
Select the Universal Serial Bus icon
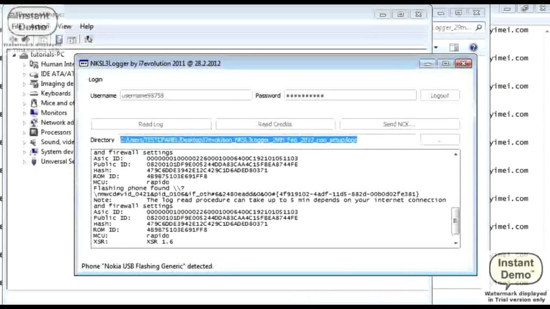point(34,161)
